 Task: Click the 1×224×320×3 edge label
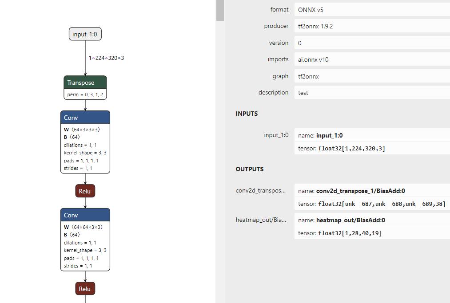click(106, 58)
